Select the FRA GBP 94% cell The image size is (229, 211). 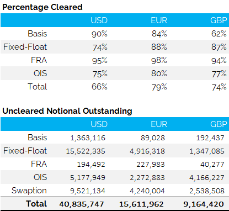point(219,61)
